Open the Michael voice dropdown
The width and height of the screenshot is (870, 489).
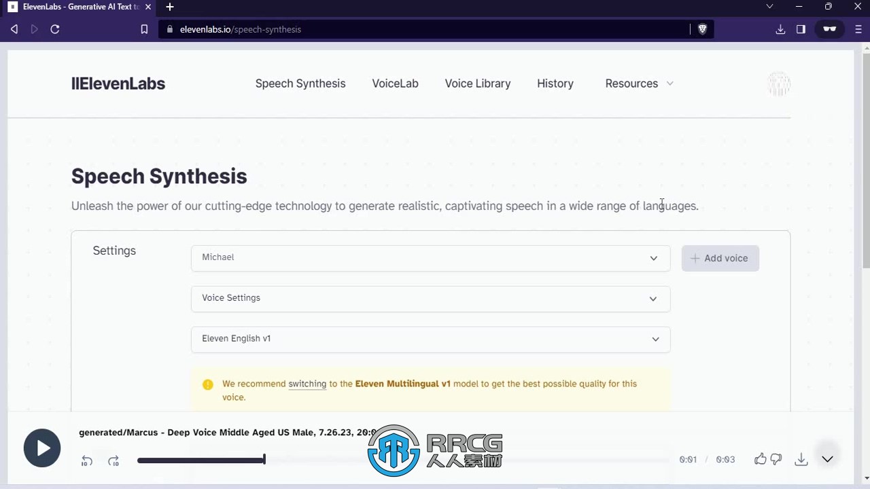[x=430, y=258]
